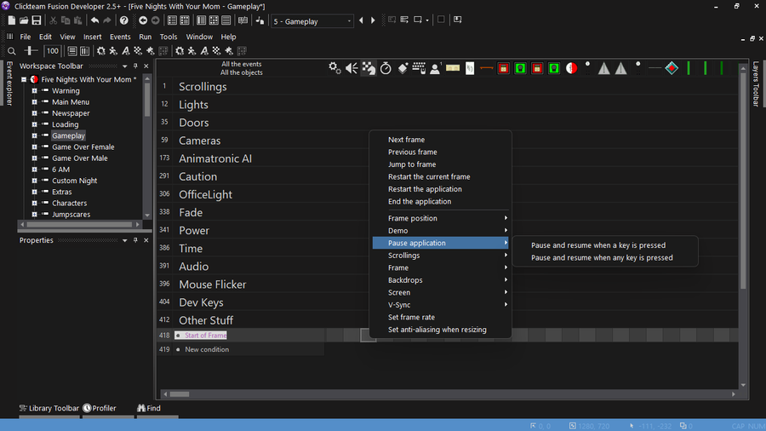
Task: Click the event editor vertical scrollbar
Action: 743,180
